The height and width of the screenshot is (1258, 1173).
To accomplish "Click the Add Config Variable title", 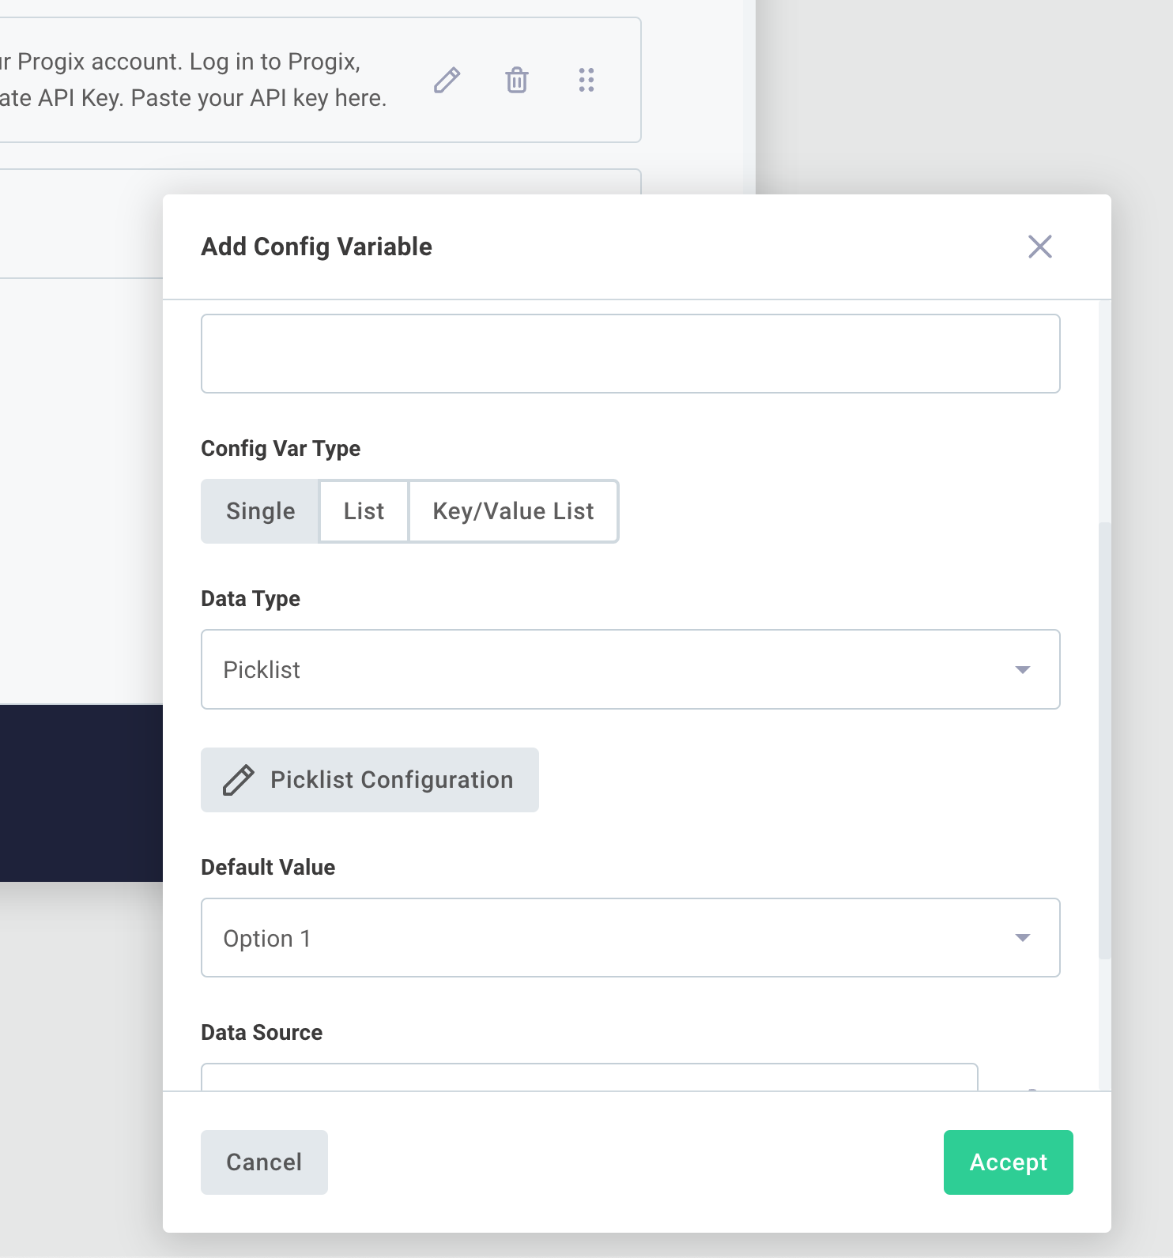I will tap(316, 247).
